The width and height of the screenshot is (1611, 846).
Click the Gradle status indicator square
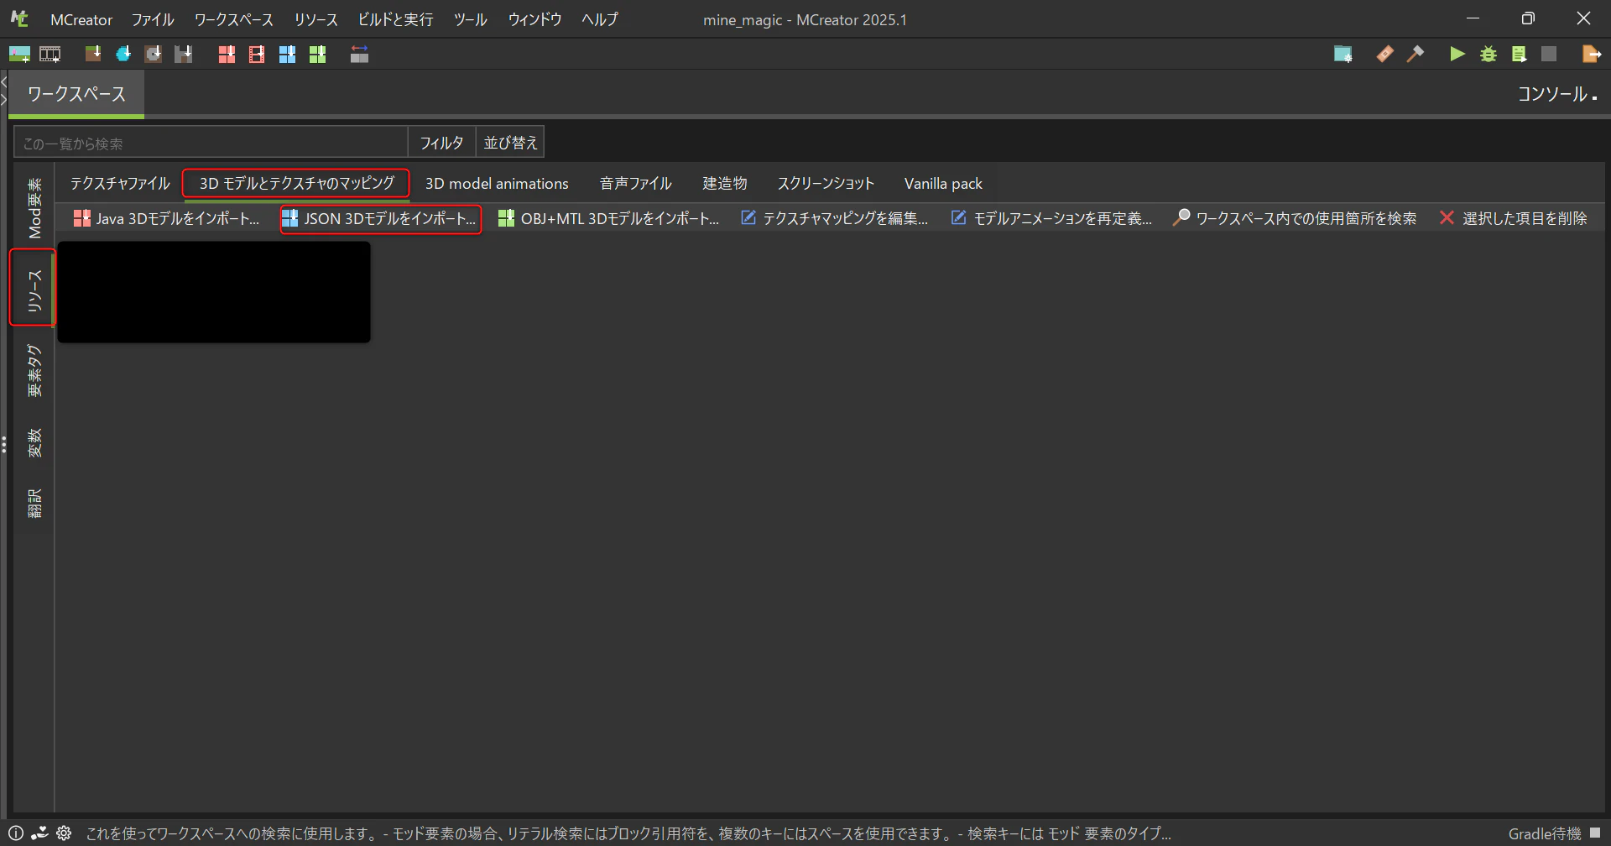1595,833
